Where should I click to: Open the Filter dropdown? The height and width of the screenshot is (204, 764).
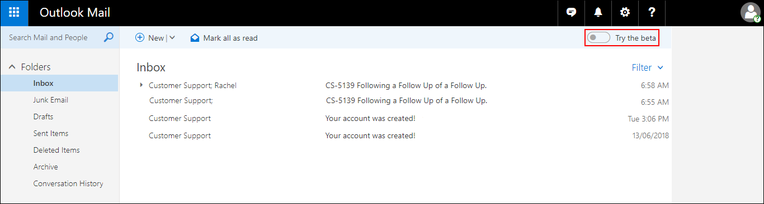[648, 67]
